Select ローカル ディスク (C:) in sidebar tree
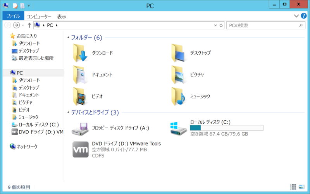Screen dimensions: 310x194 click(35, 125)
